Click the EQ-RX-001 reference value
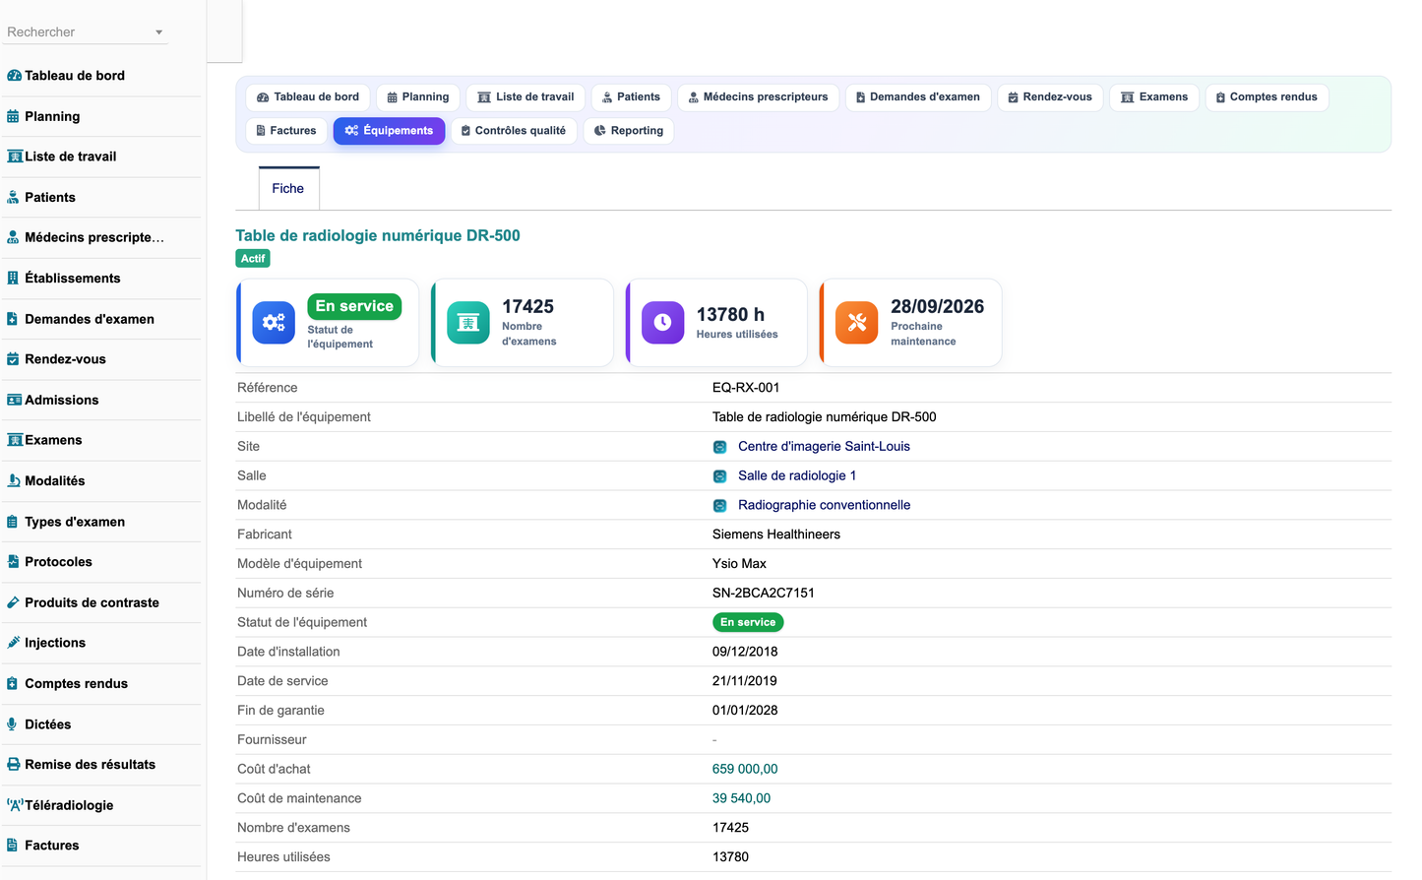Image resolution: width=1422 pixels, height=880 pixels. 746,388
